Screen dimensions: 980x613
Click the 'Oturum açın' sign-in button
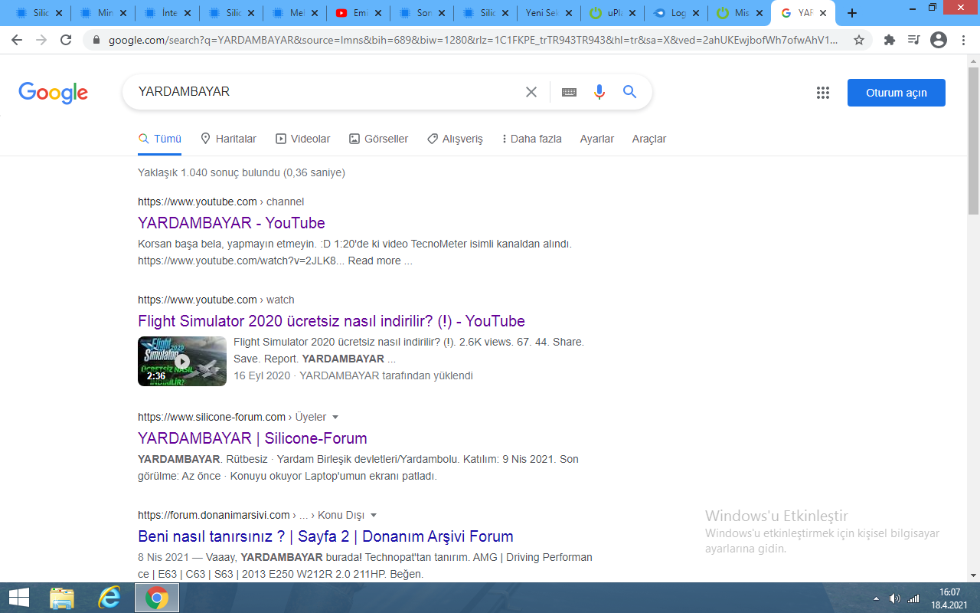[896, 93]
